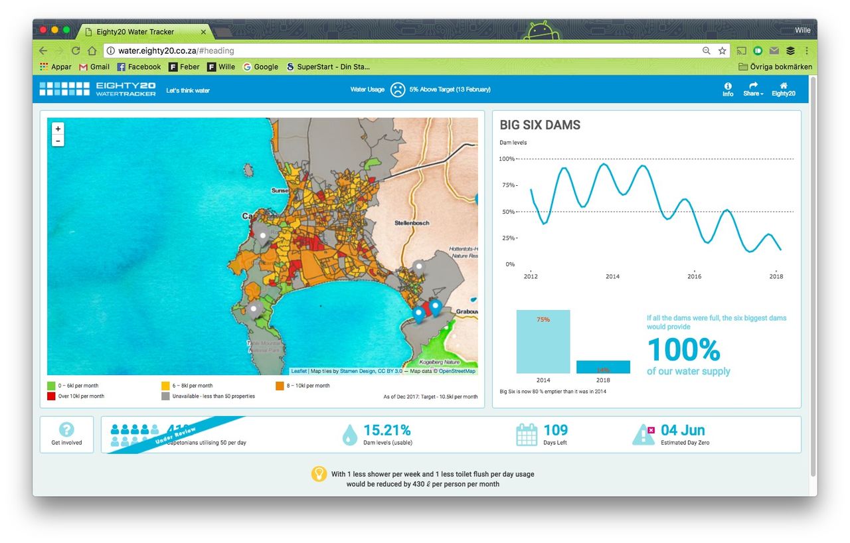This screenshot has width=850, height=543.
Task: Click the browser back arrow
Action: pos(43,50)
